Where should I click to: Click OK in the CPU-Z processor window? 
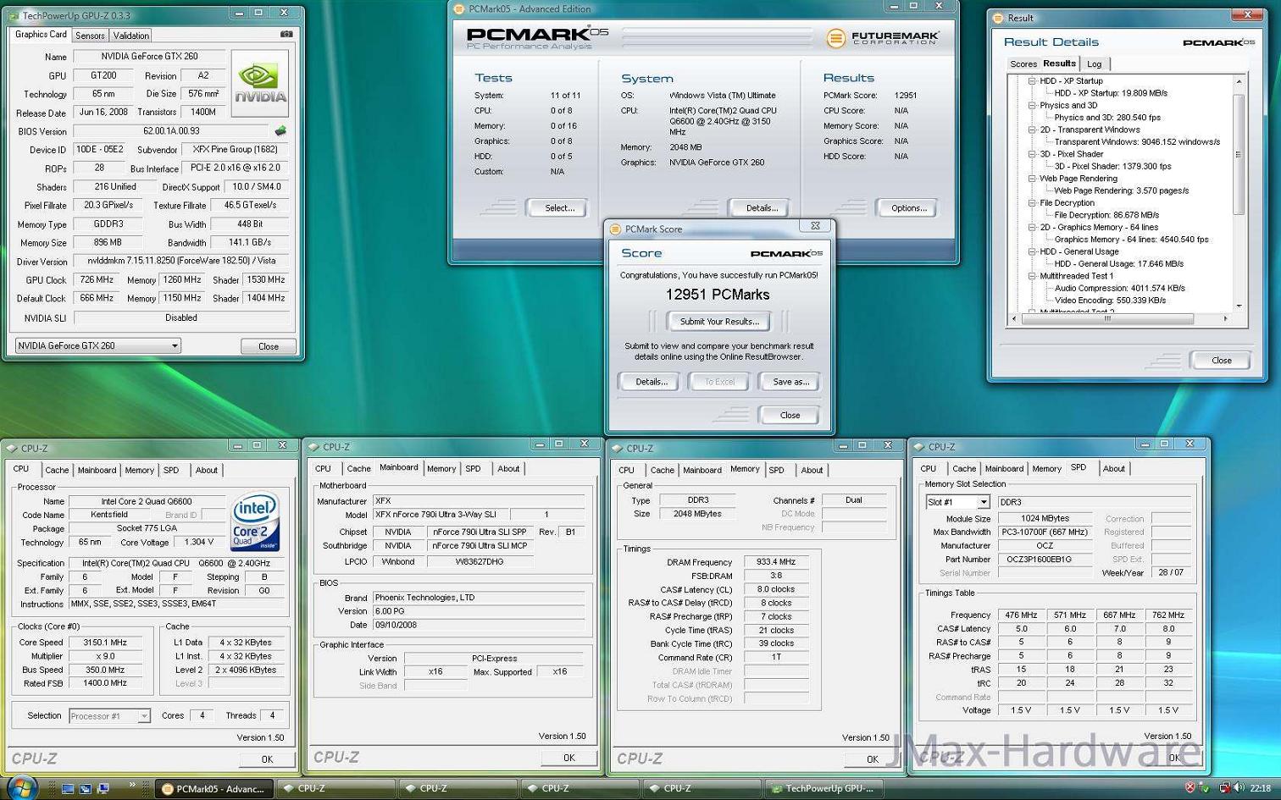click(x=267, y=759)
